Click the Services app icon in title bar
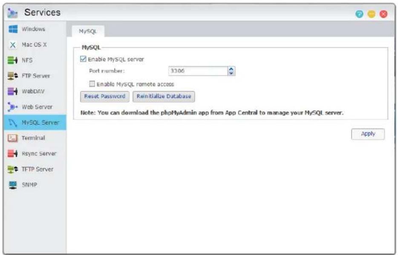398x255 pixels. pos(12,13)
